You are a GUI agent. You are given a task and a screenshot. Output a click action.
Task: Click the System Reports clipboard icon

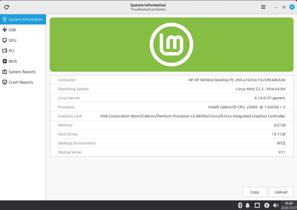tap(5, 72)
